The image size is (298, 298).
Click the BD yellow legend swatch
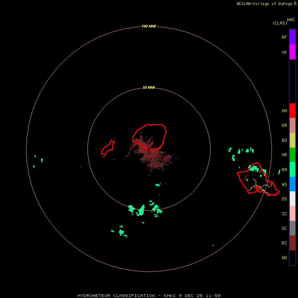point(292,140)
